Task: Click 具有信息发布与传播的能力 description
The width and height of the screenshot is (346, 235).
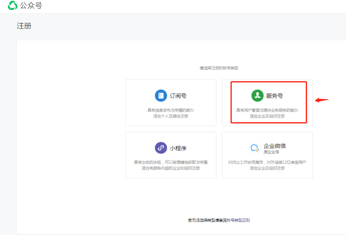Action: [171, 110]
